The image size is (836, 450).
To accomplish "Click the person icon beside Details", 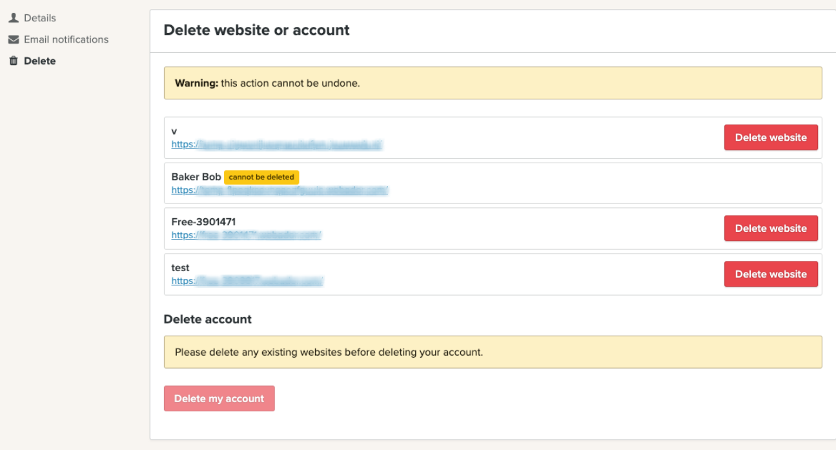I will coord(14,18).
